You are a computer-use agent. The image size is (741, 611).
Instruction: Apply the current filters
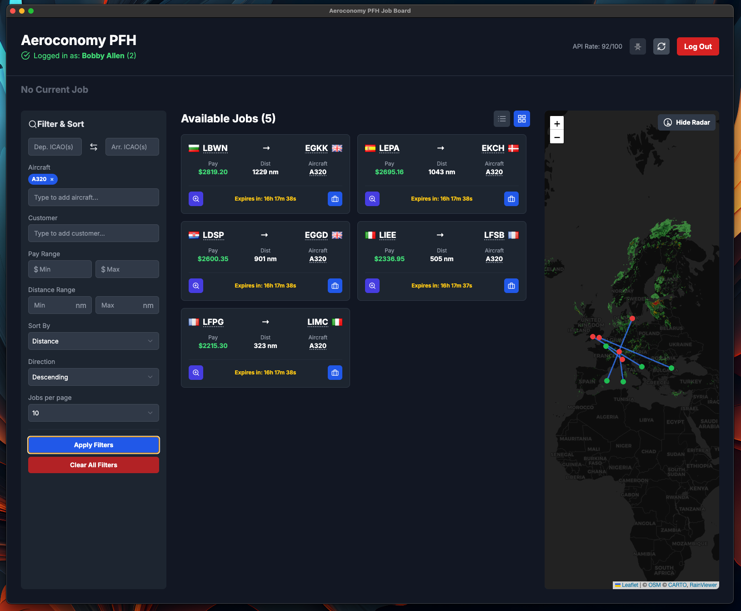(x=93, y=445)
